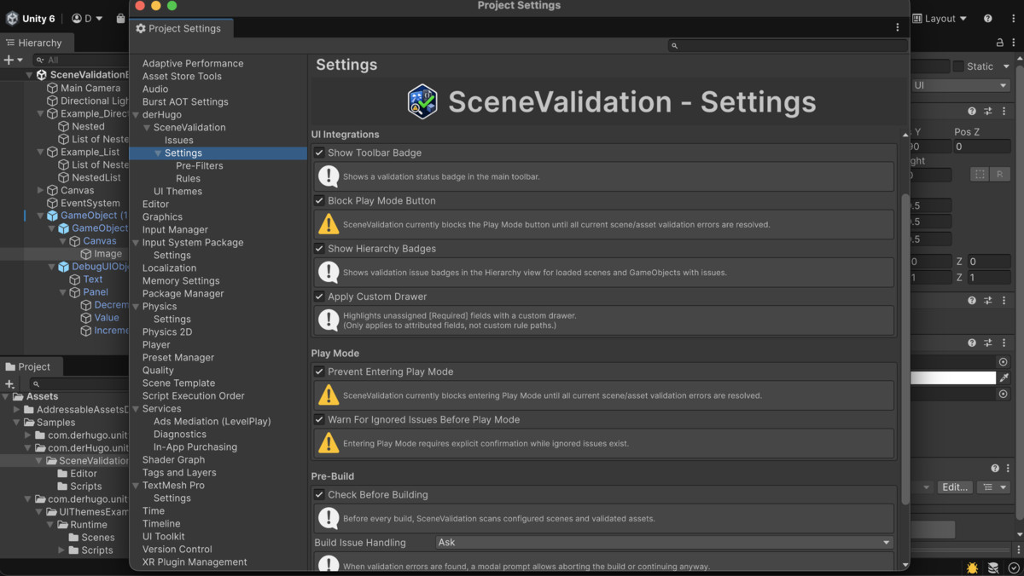Click the color eyedropper icon in the Inspector
Screen dimensions: 1024x576
1004,377
